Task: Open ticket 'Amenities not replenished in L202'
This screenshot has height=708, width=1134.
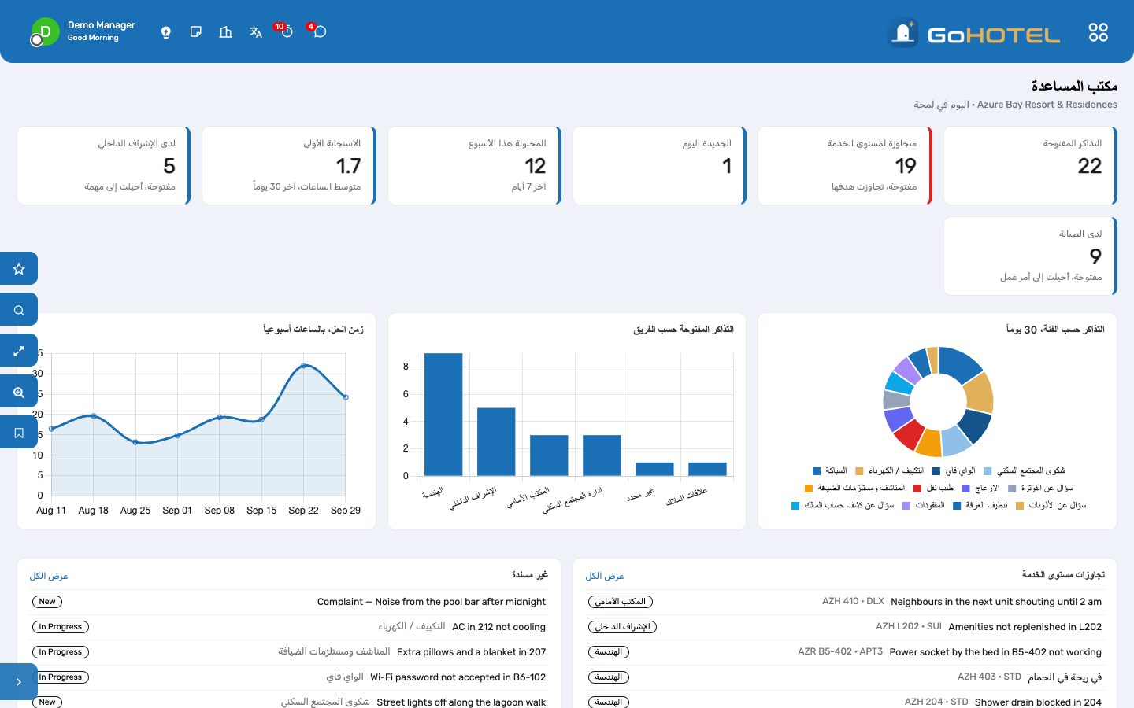Action: (x=1025, y=627)
